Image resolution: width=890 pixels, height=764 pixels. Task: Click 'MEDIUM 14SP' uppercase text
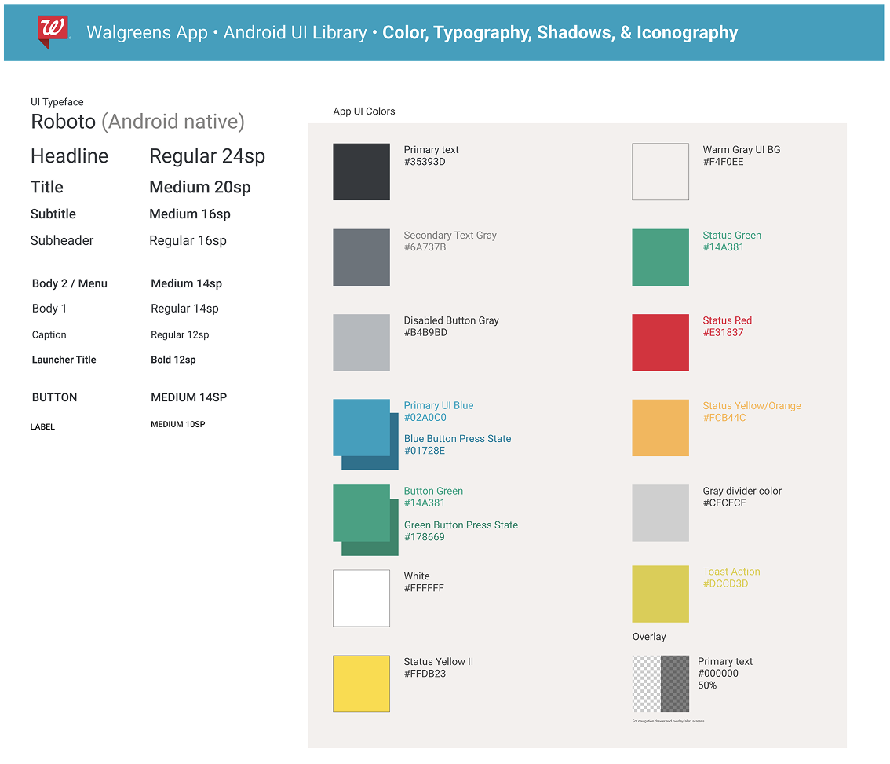click(x=189, y=397)
